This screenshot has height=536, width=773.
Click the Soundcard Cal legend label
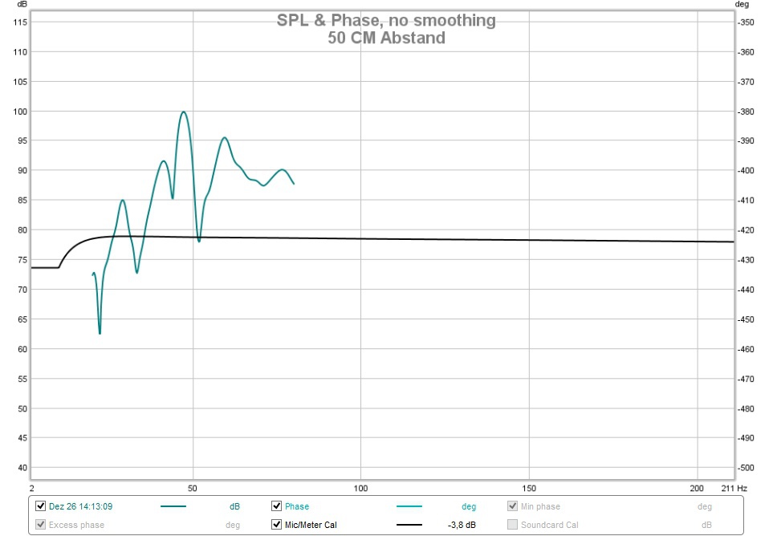(550, 525)
